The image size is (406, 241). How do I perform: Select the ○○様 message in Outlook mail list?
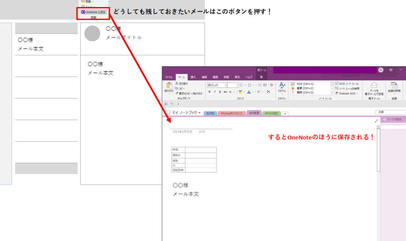46,44
